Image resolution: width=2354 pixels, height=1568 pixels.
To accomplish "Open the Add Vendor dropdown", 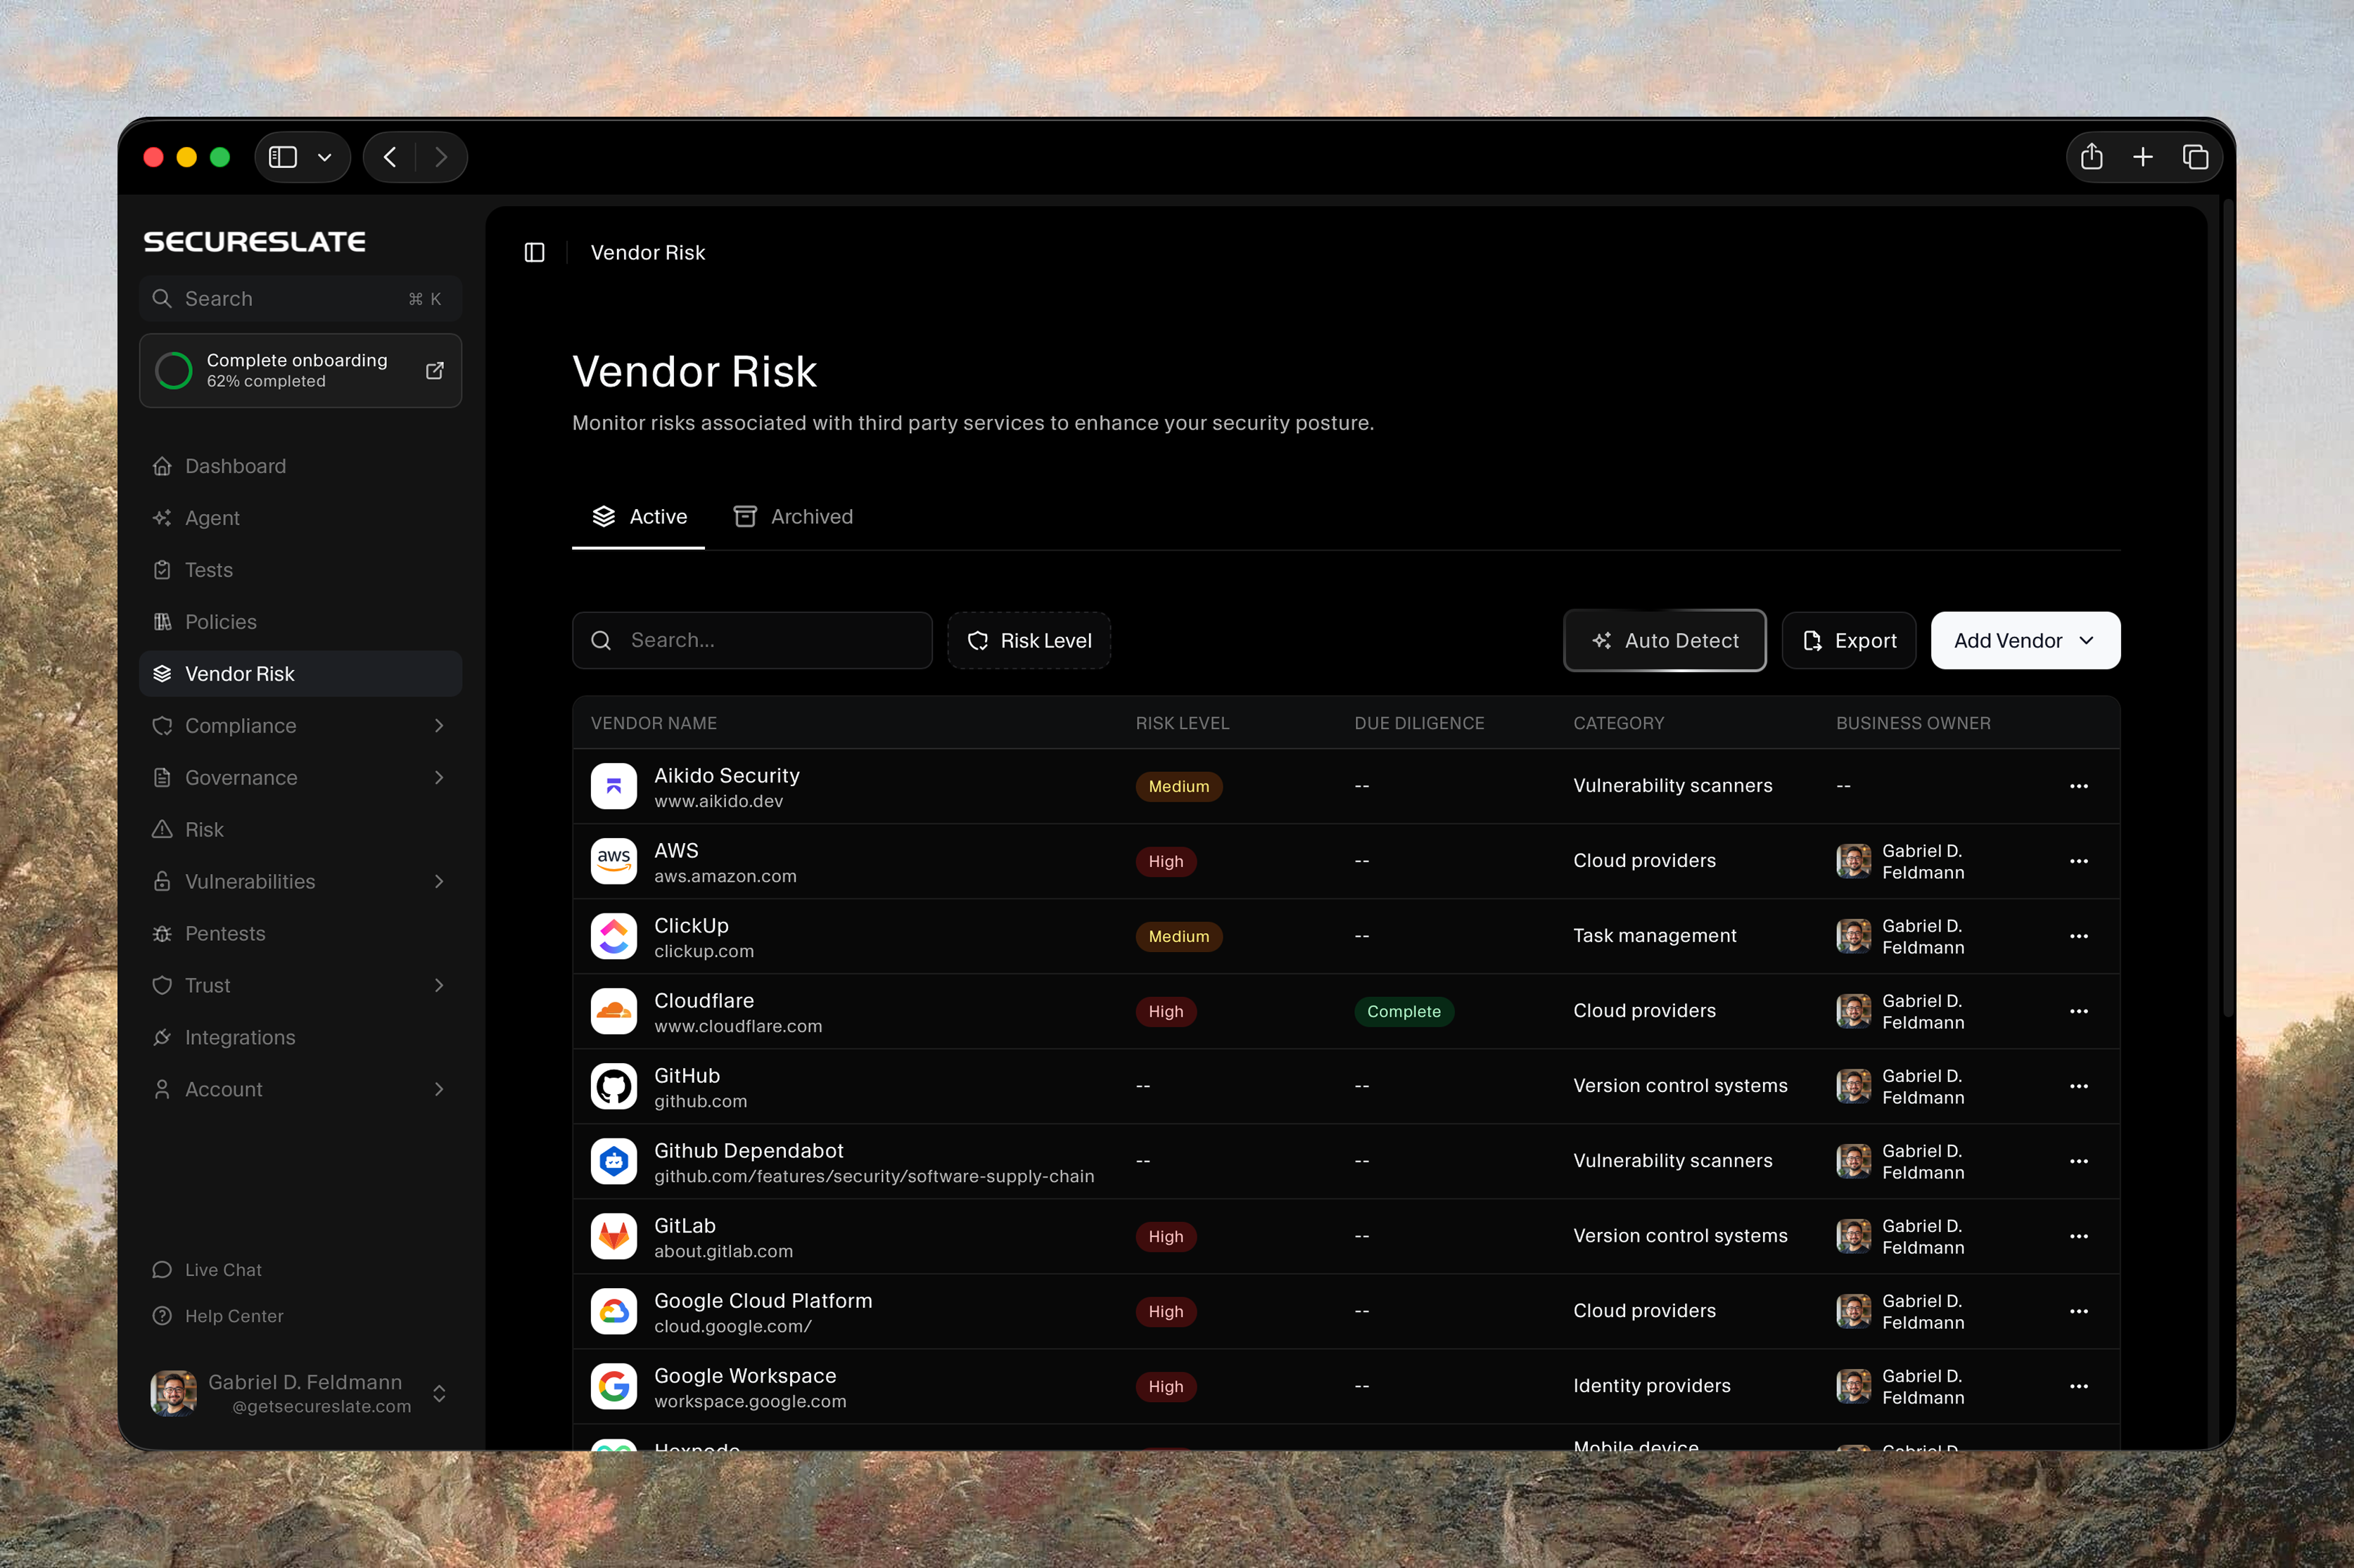I will tap(2025, 640).
